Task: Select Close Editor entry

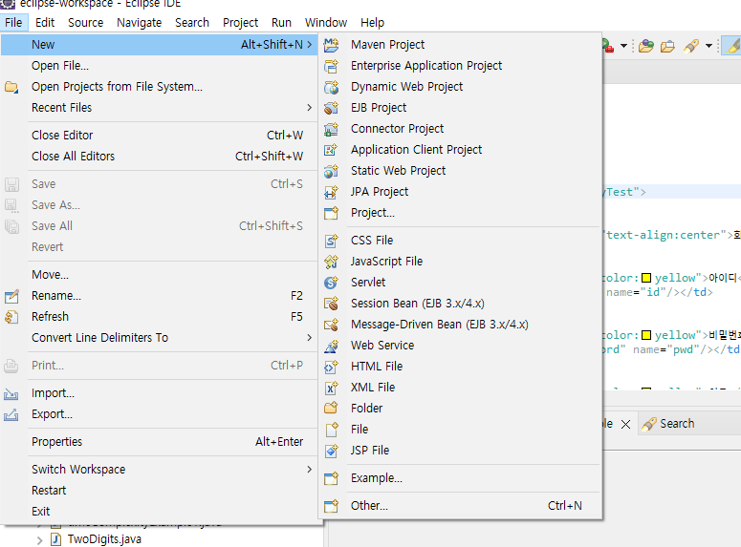Action: (x=160, y=136)
